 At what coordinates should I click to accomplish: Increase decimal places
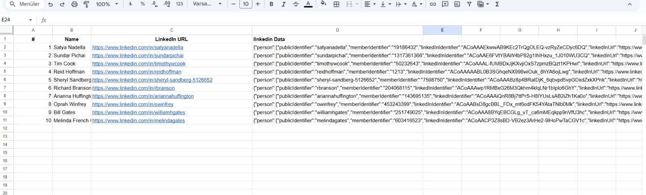click(167, 4)
